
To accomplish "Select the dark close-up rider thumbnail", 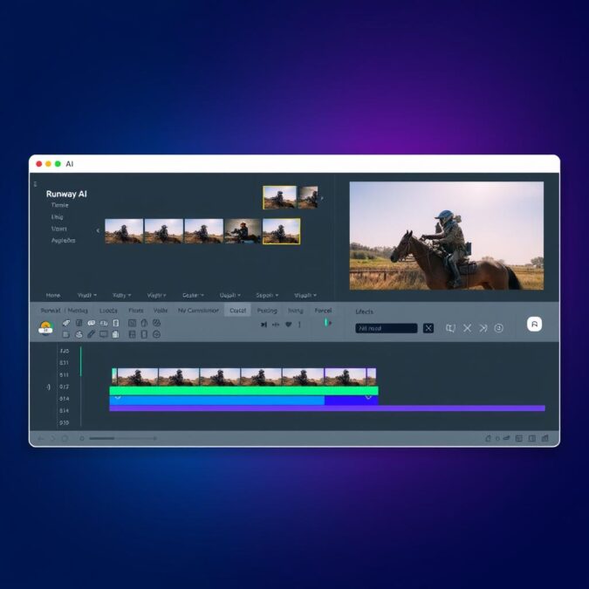I will (243, 231).
